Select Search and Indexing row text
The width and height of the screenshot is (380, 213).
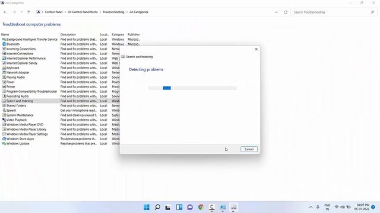pyautogui.click(x=20, y=101)
